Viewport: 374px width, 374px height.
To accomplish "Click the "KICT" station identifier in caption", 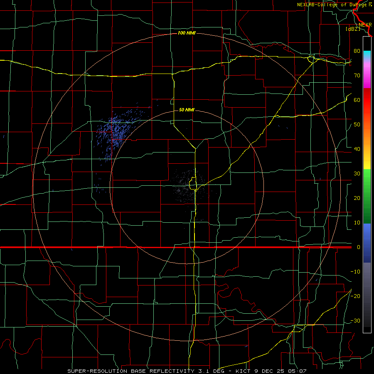I will click(243, 371).
